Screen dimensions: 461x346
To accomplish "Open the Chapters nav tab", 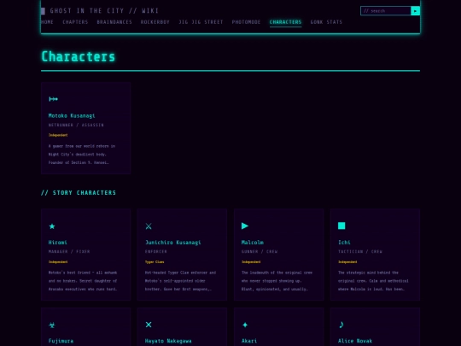I will pos(75,22).
